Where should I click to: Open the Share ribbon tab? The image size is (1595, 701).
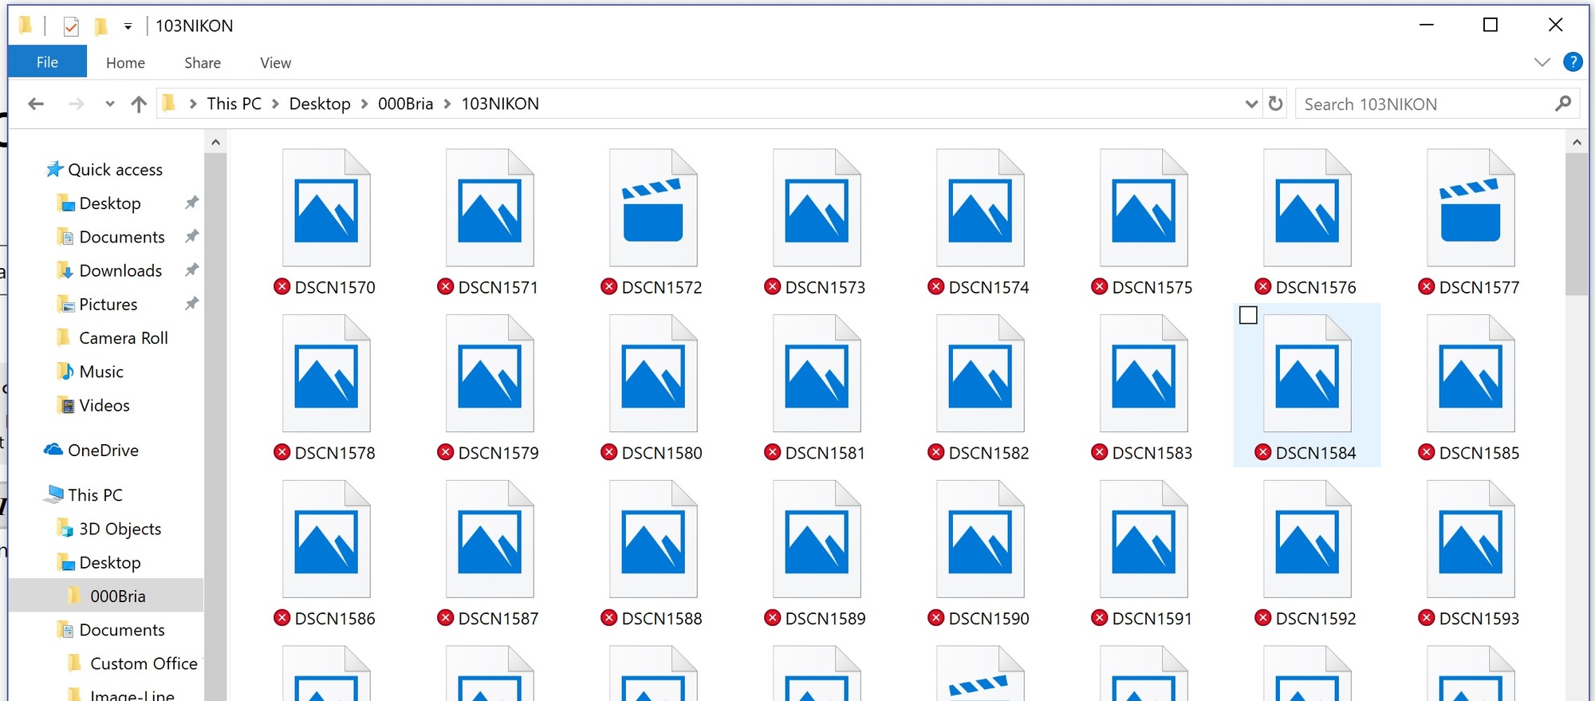pos(203,62)
